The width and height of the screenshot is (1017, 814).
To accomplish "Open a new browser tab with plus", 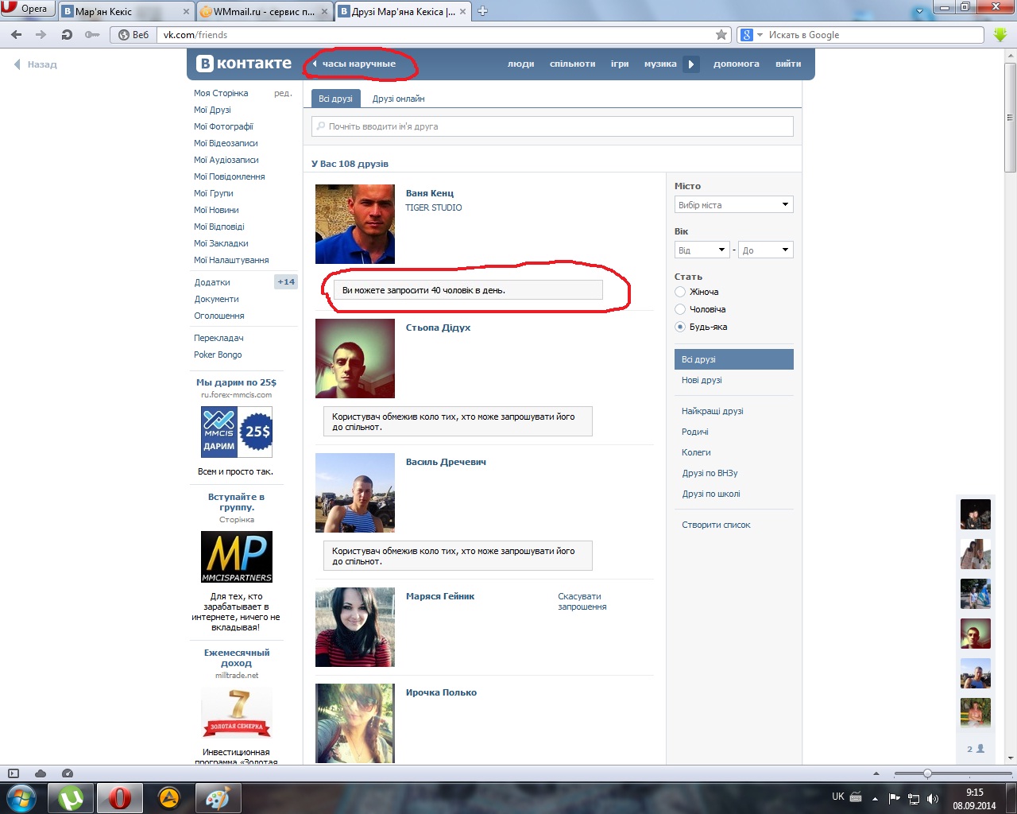I will pos(482,11).
